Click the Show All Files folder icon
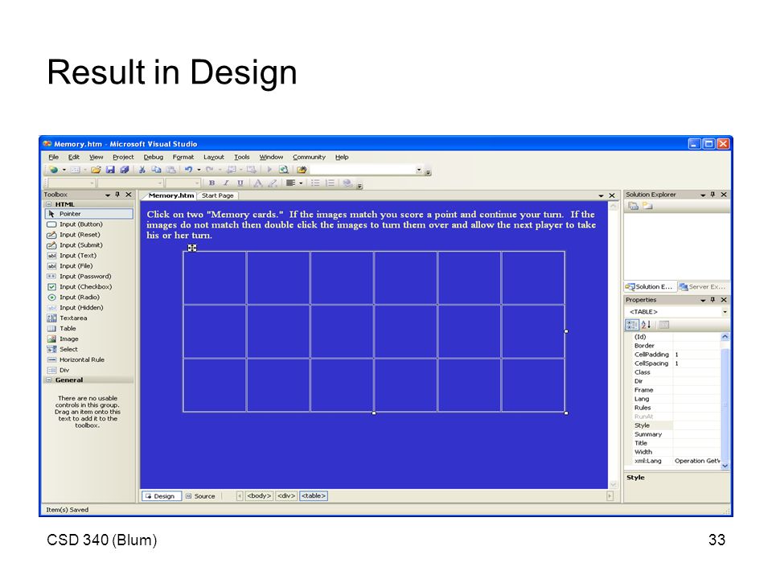The image size is (772, 579). click(647, 207)
